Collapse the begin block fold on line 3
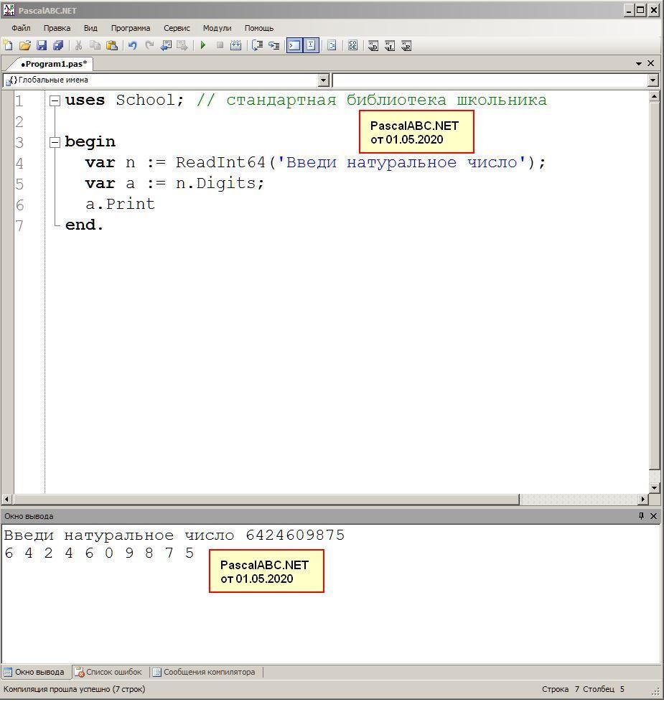 pos(55,142)
